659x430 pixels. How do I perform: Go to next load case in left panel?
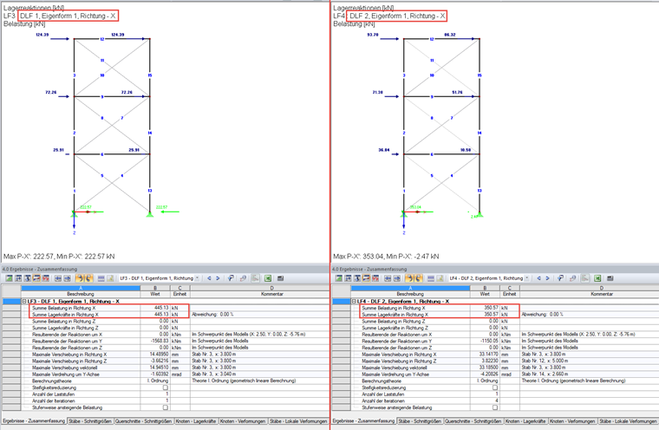coord(218,278)
